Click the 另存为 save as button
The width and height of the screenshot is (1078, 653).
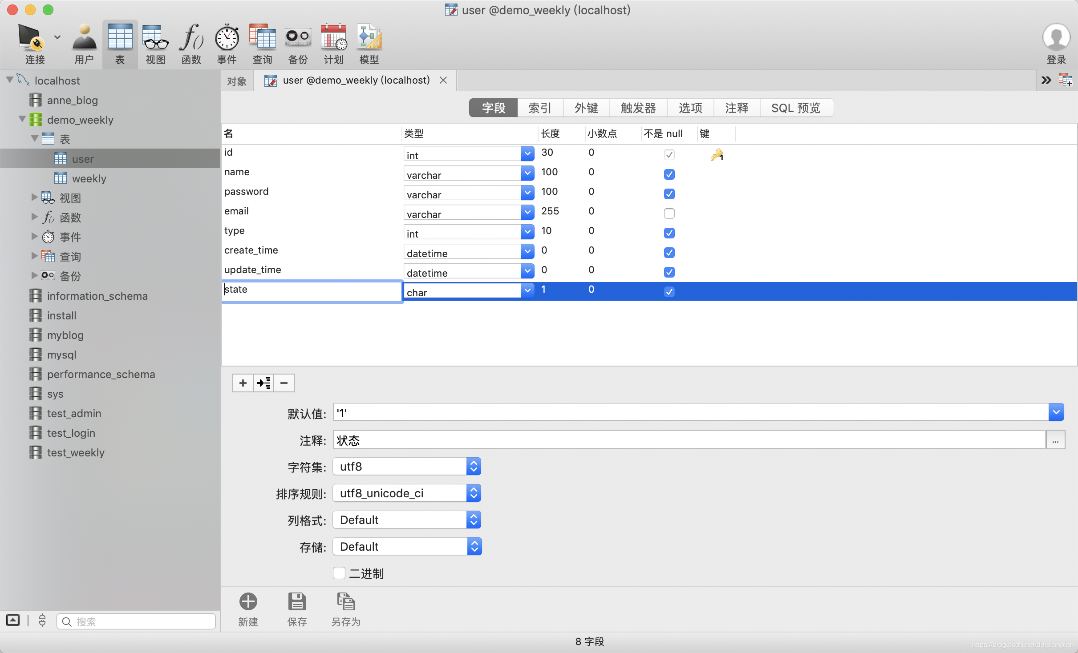pyautogui.click(x=346, y=602)
